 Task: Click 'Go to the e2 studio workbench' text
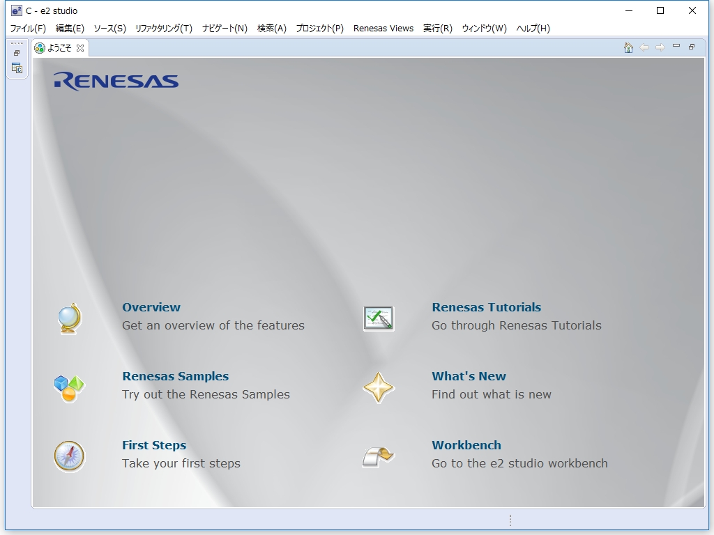519,463
